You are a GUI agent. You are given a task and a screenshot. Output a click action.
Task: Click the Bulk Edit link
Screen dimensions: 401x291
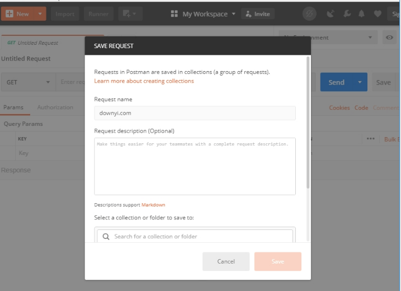391,139
